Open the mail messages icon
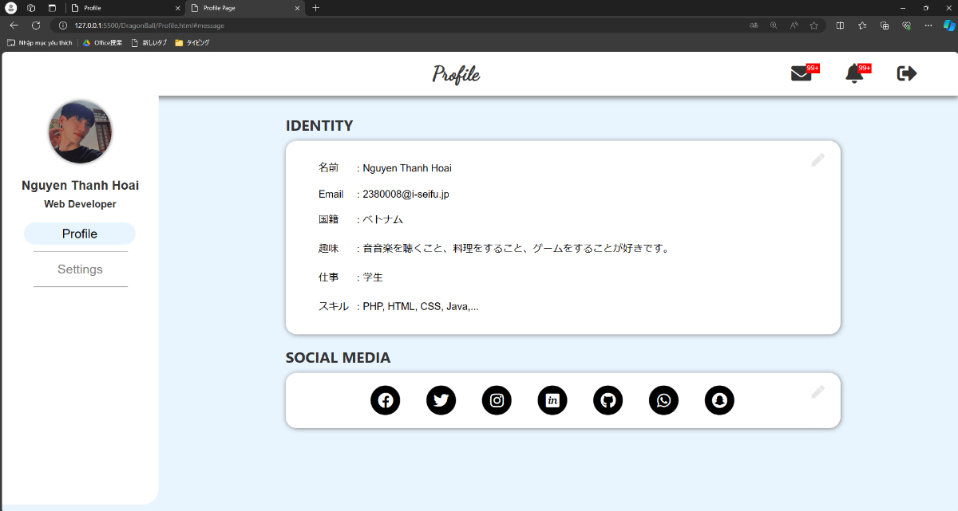Image resolution: width=958 pixels, height=511 pixels. pyautogui.click(x=801, y=73)
